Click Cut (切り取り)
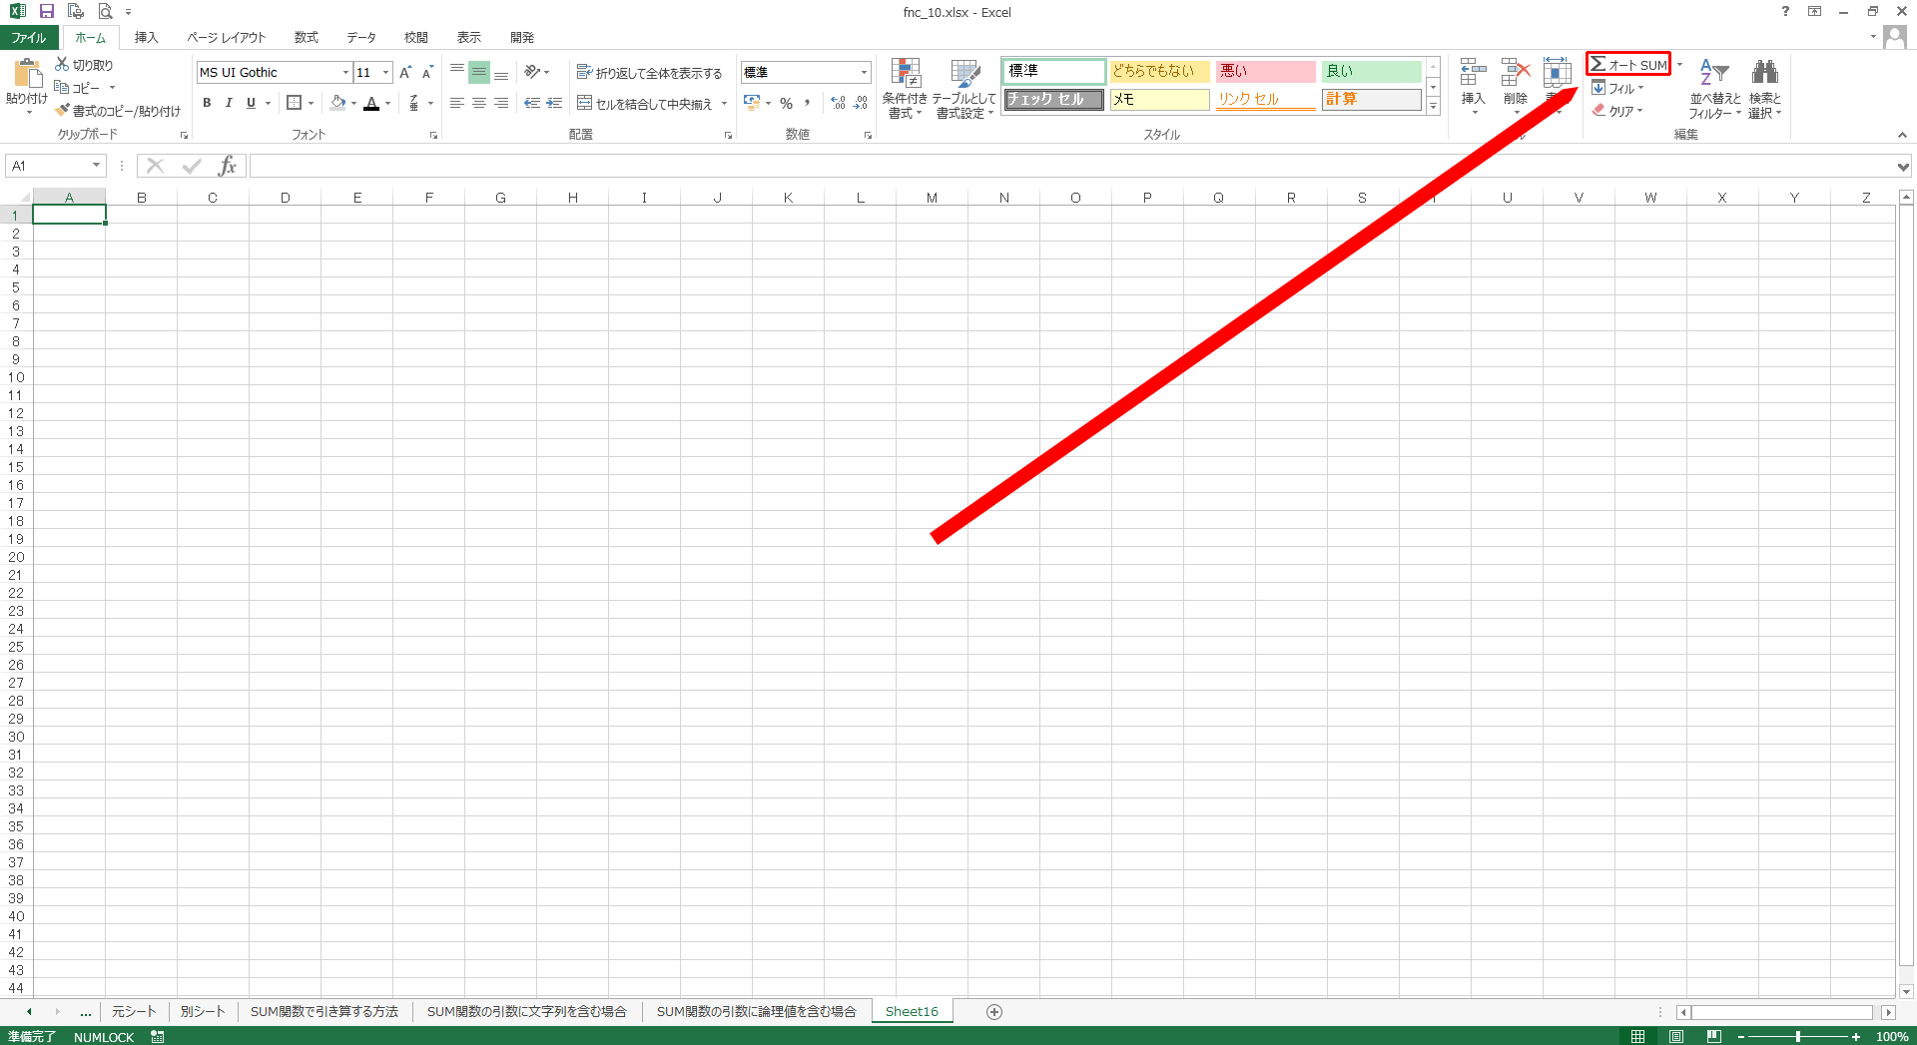This screenshot has width=1917, height=1045. point(84,65)
